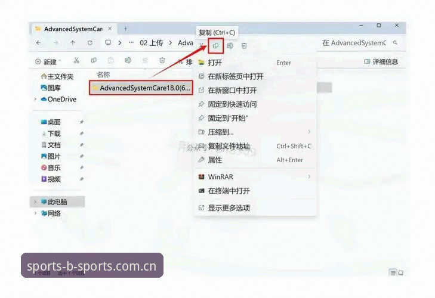Navigate up one folder level

click(73, 43)
